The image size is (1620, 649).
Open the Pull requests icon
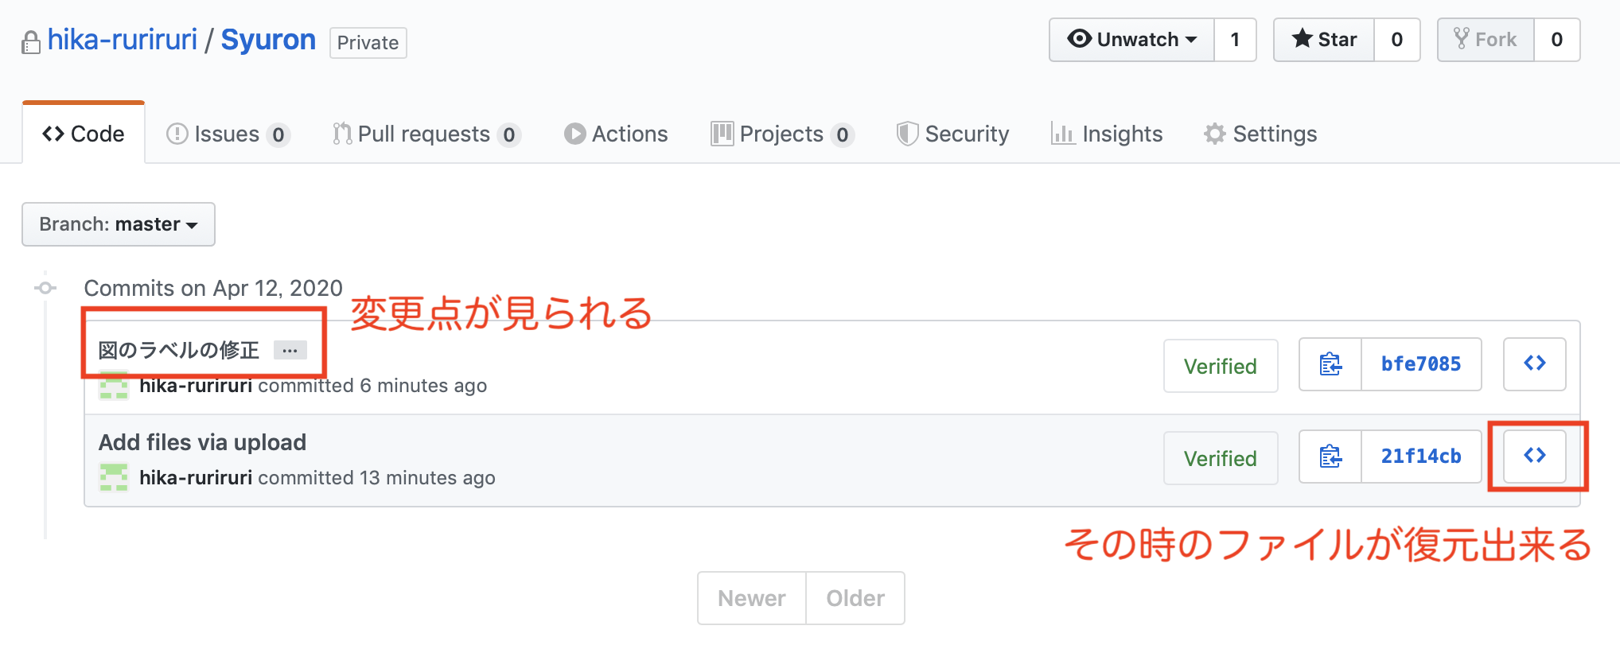pyautogui.click(x=342, y=134)
